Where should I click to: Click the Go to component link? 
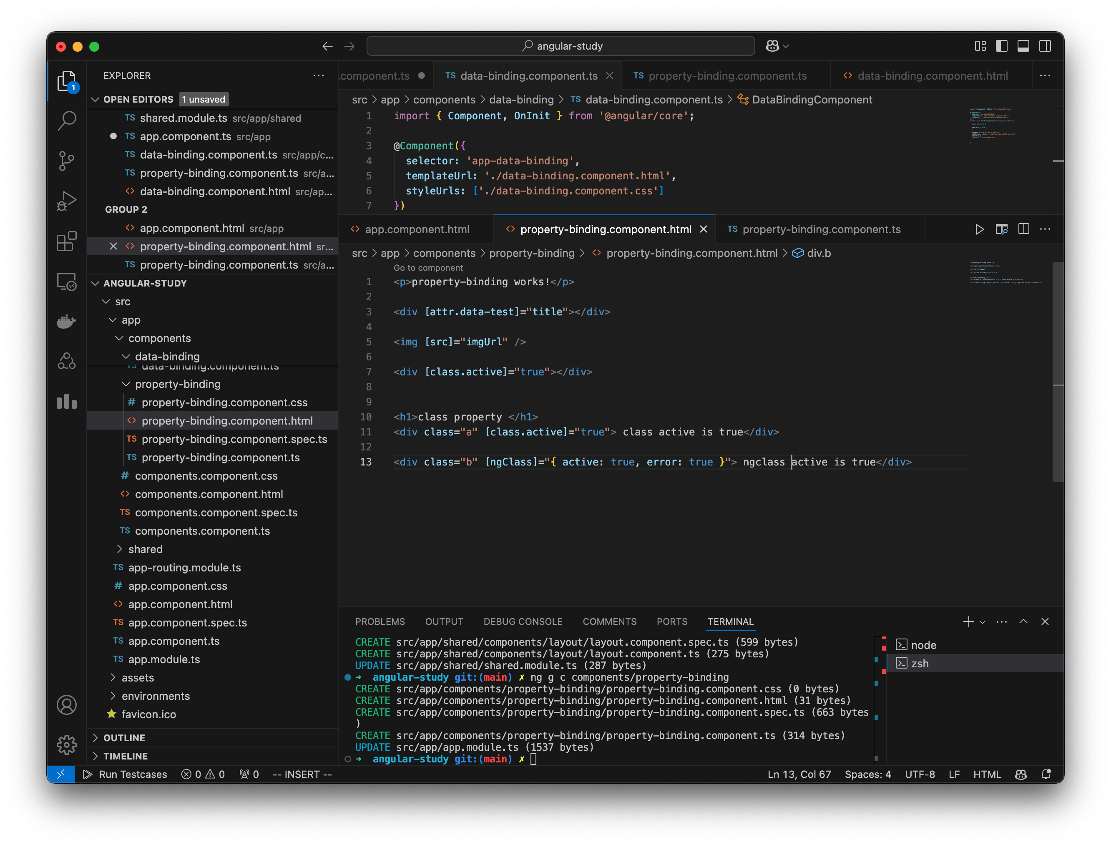tap(428, 267)
